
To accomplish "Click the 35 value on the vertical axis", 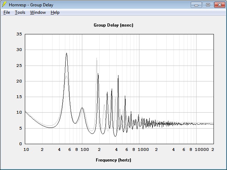I will click(19, 34).
